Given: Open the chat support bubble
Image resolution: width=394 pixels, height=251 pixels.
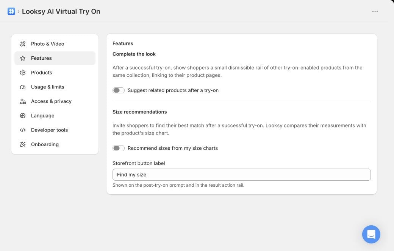Looking at the screenshot, I should 371,234.
